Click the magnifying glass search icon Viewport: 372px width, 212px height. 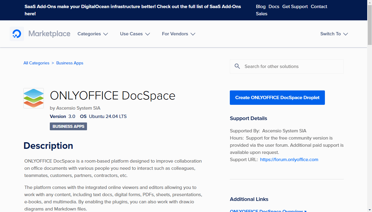coord(237,66)
